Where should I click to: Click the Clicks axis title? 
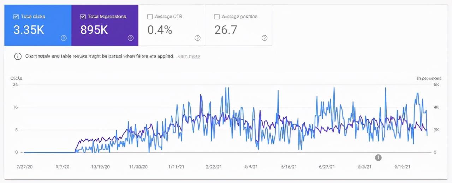(x=16, y=78)
